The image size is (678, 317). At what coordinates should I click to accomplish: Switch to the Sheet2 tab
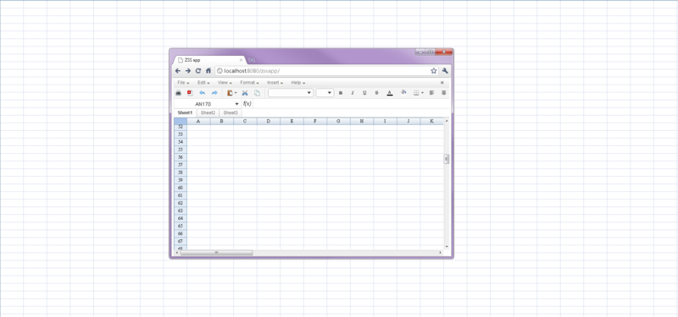click(x=208, y=112)
